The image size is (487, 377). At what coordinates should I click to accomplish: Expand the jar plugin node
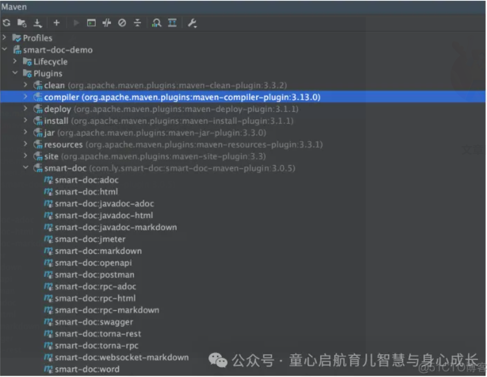coord(26,132)
